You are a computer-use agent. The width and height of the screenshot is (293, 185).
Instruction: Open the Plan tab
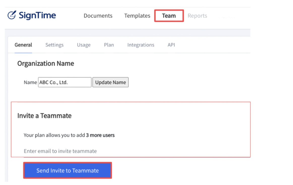tap(109, 45)
